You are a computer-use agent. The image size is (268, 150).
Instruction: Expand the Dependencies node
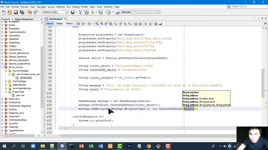[x=6, y=85]
